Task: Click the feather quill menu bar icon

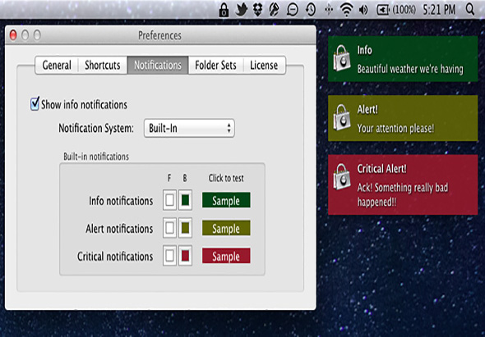Action: 274,10
